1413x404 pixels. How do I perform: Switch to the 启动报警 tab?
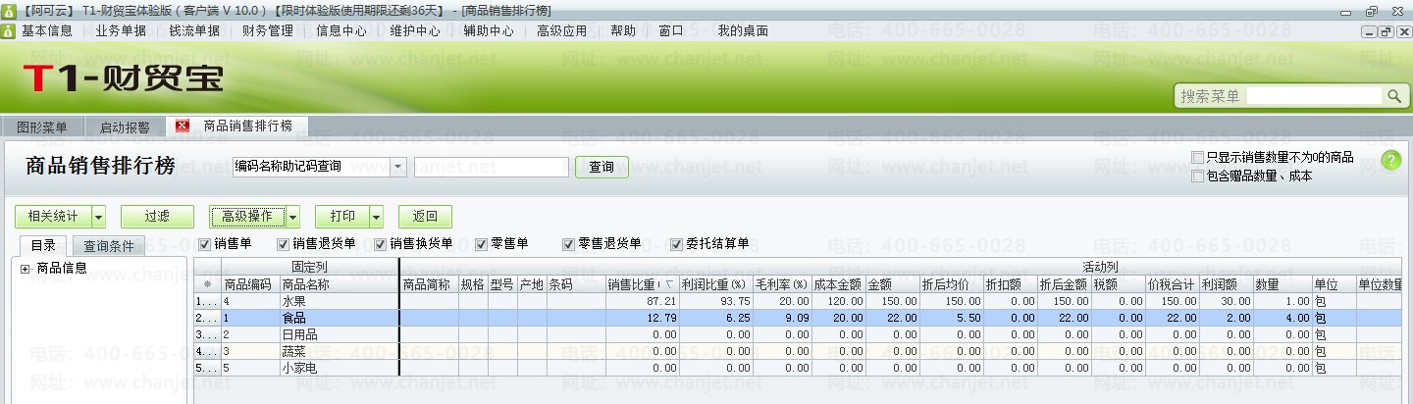(x=125, y=126)
